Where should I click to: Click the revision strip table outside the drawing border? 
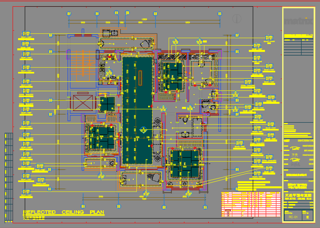coord(9,177)
